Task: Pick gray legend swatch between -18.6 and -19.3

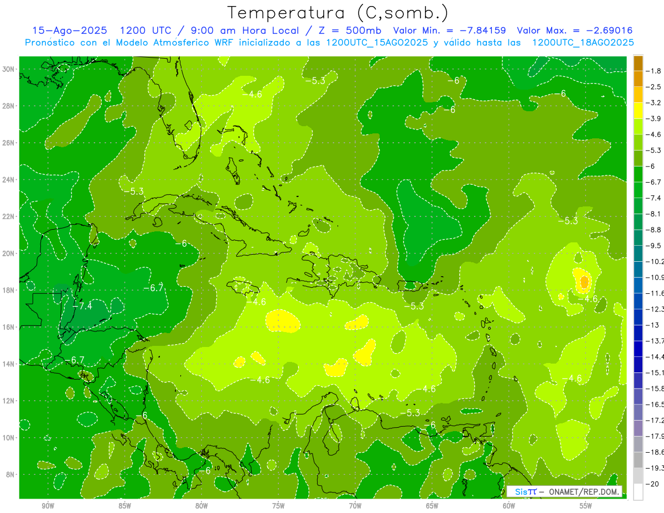Action: tap(638, 460)
